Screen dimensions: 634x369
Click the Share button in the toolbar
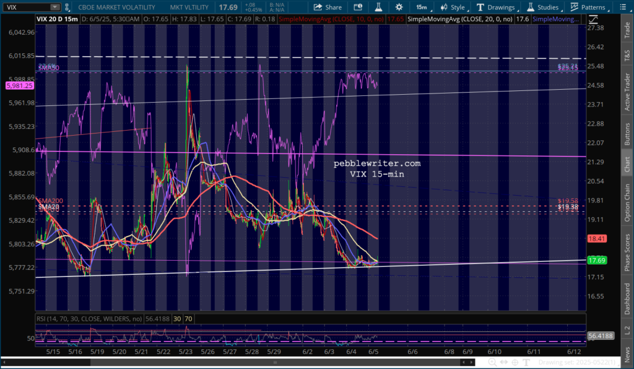328,7
